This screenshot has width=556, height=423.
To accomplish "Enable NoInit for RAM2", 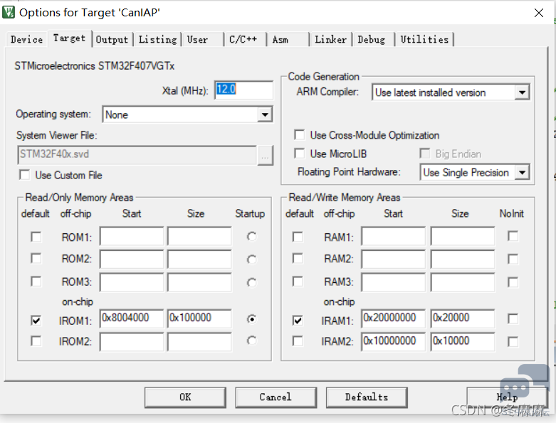I will point(513,259).
